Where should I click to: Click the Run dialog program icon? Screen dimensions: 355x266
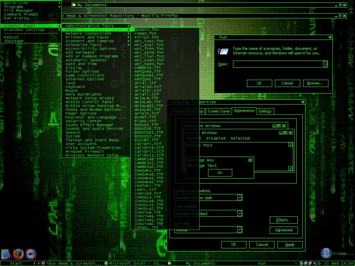[223, 52]
